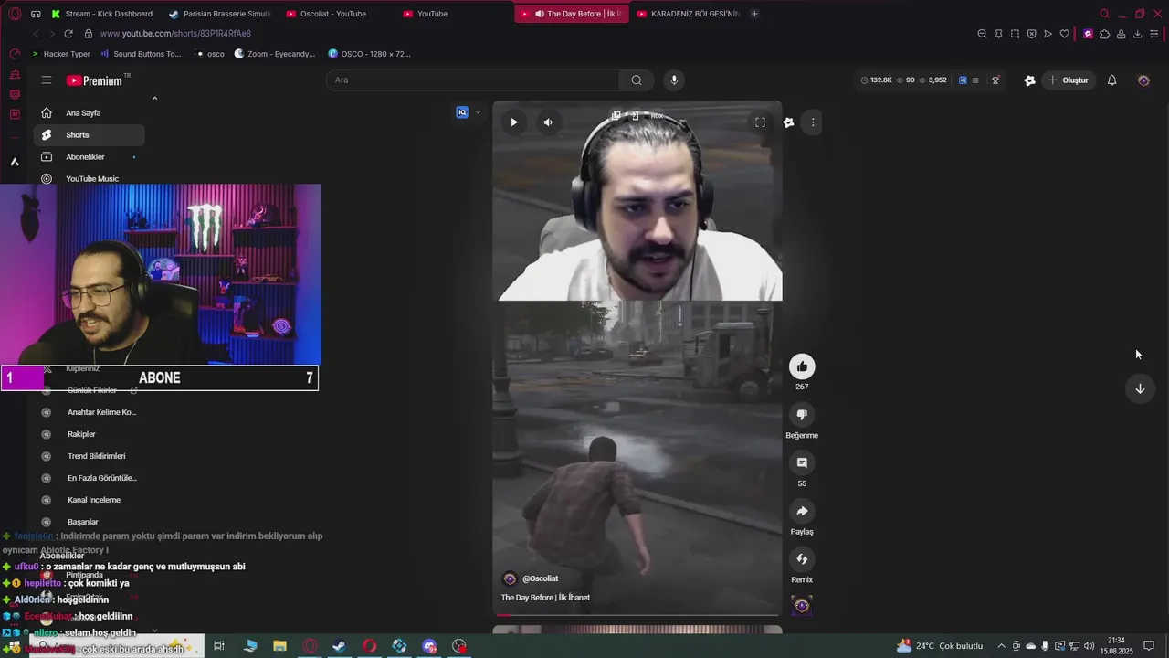The height and width of the screenshot is (658, 1169).
Task: Open the @Oscoliat channel link
Action: click(540, 578)
